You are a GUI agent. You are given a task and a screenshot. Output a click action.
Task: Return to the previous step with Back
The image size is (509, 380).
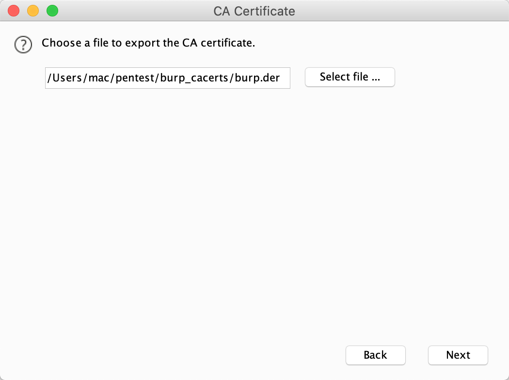(x=375, y=355)
